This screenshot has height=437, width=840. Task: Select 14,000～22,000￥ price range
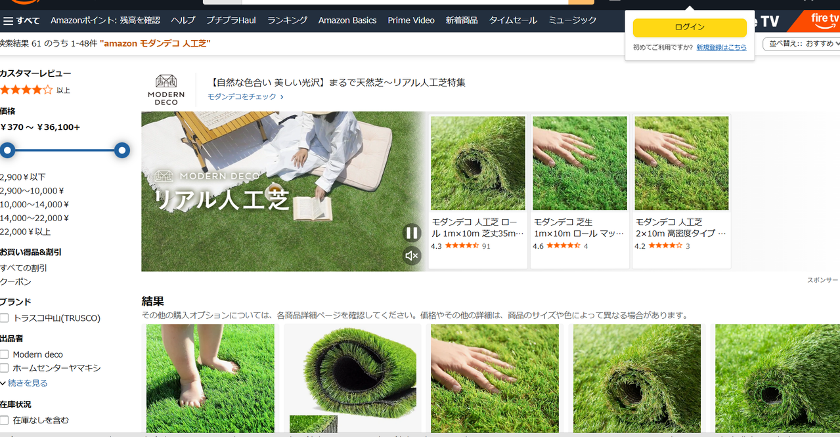[34, 218]
